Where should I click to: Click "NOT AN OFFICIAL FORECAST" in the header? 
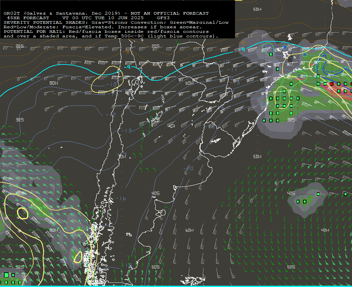(169, 13)
